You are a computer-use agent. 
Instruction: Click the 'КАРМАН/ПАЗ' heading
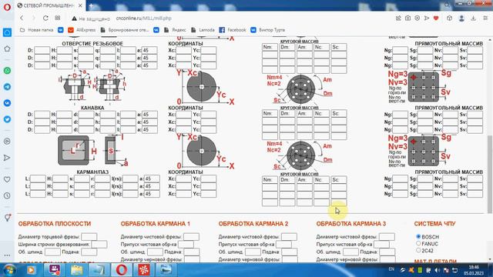[92, 172]
